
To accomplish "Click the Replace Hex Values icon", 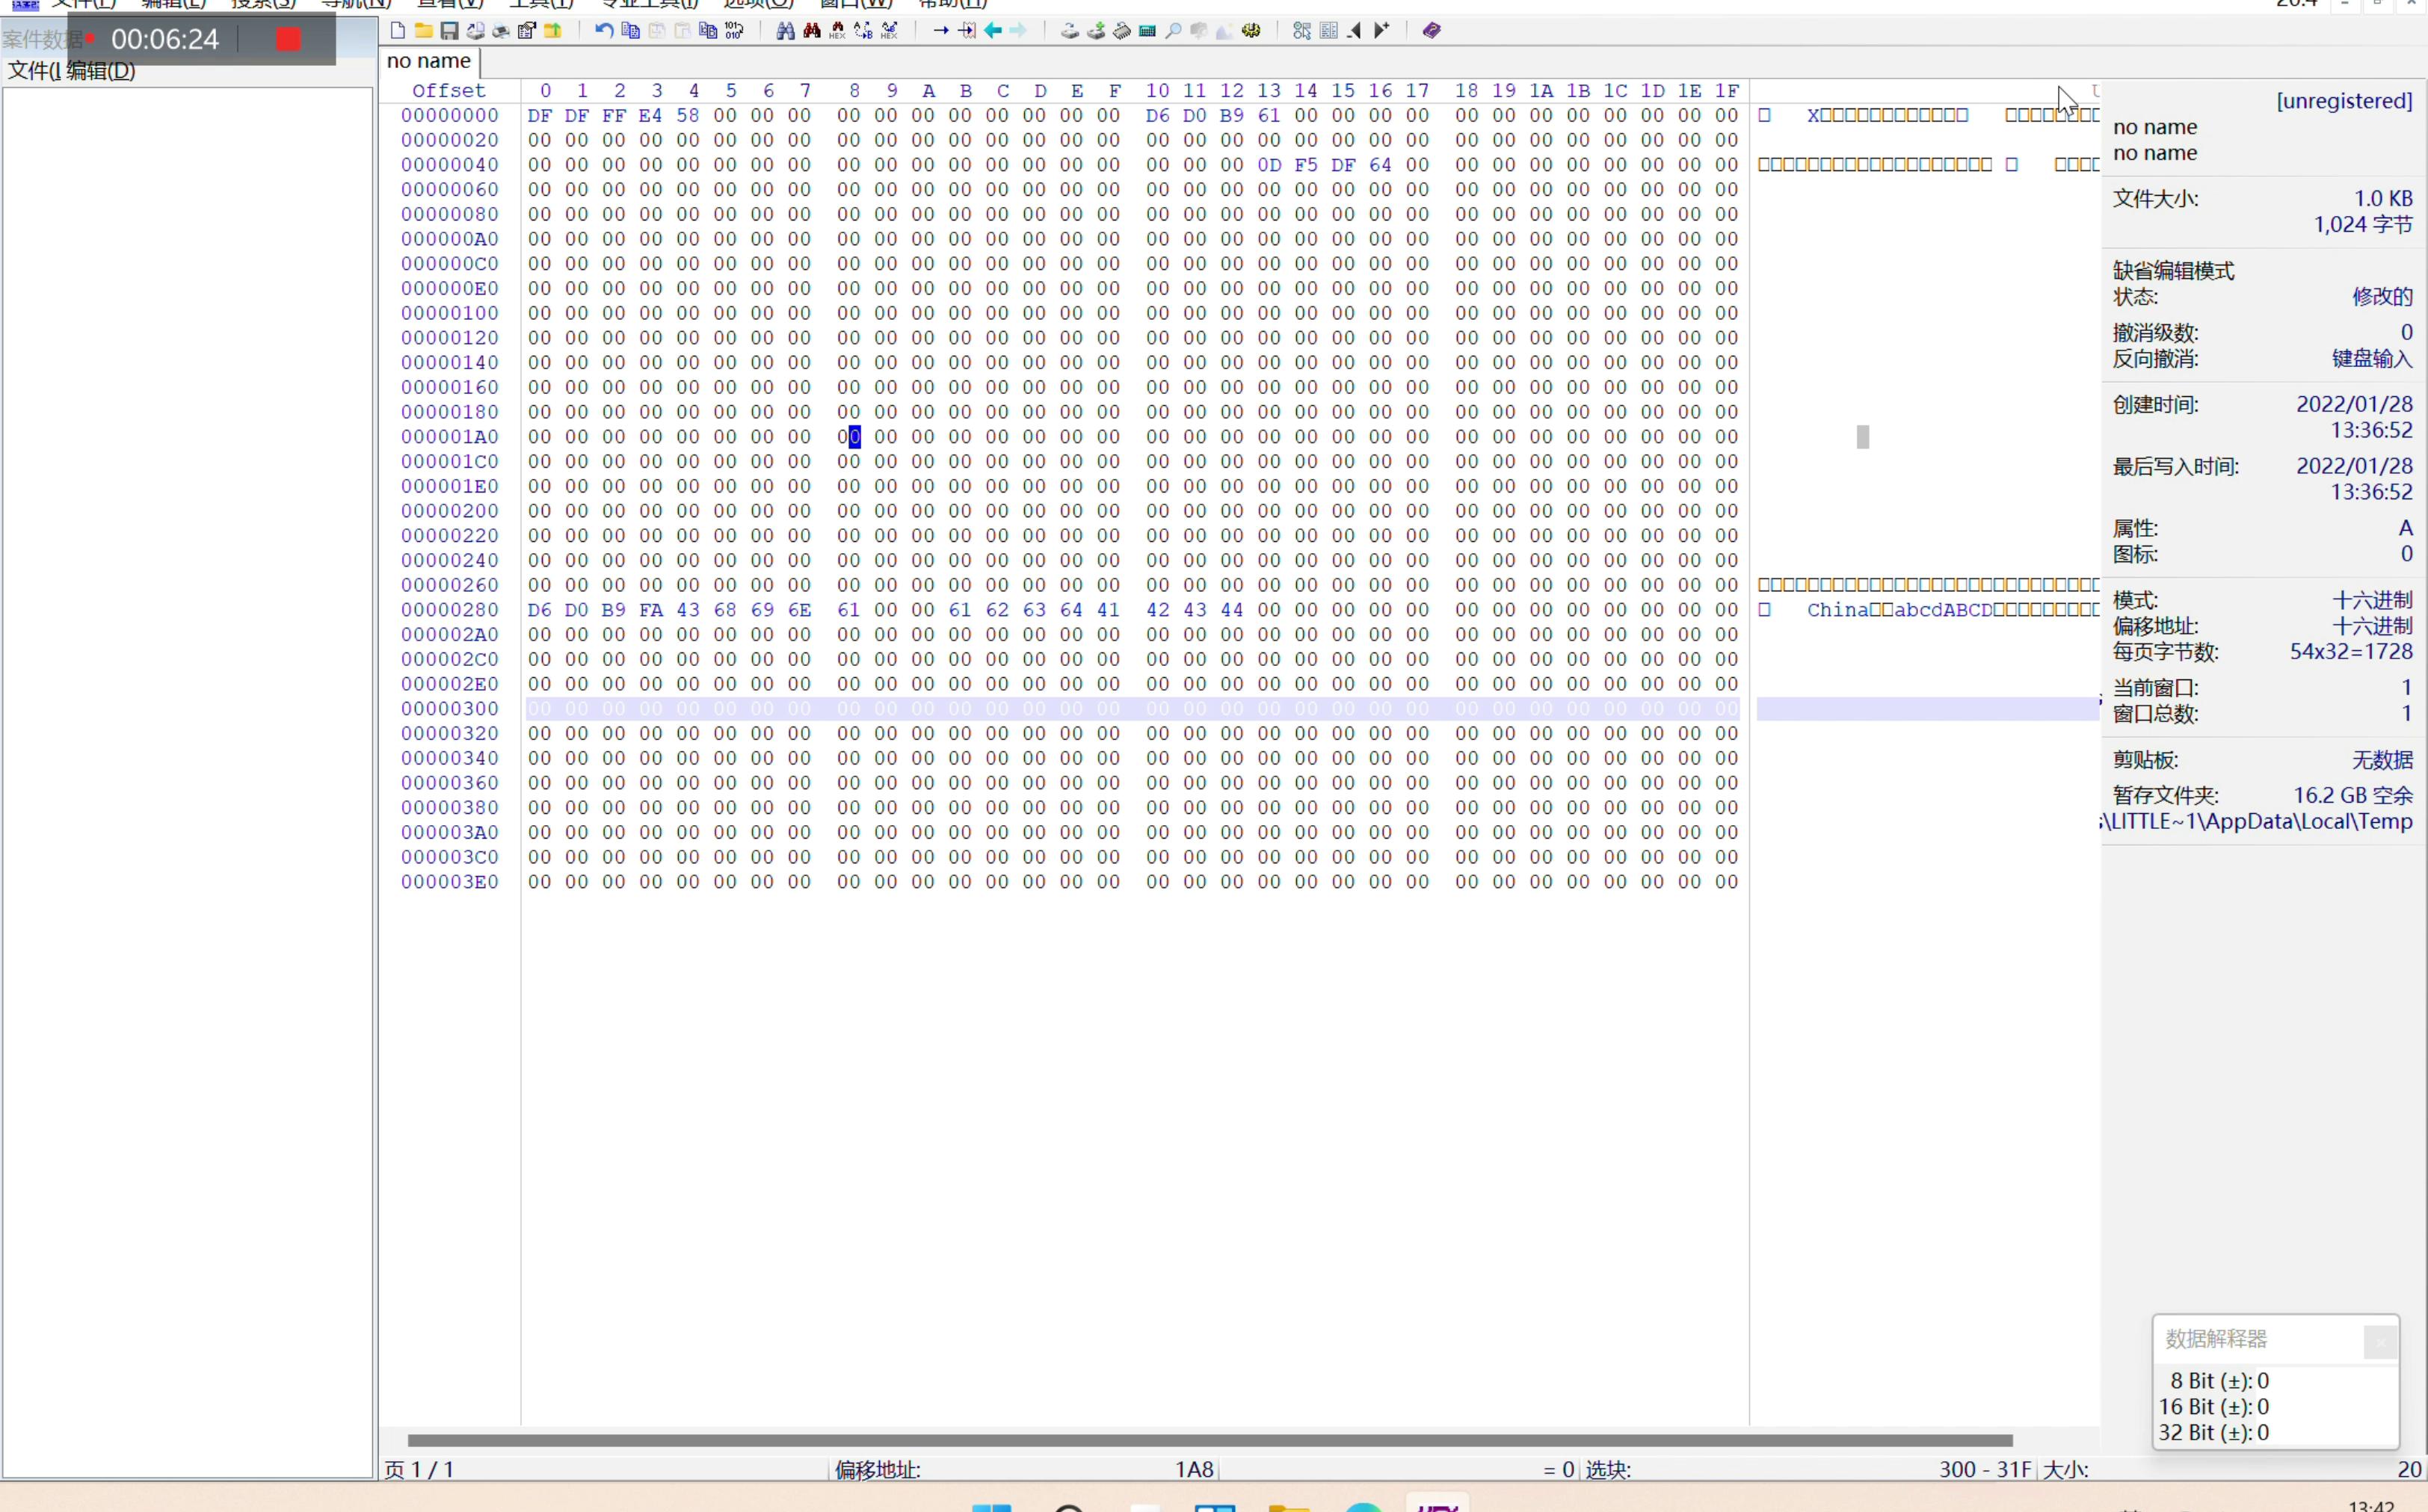I will (x=889, y=31).
